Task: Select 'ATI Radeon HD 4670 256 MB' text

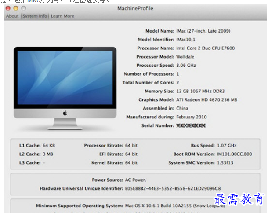Action: (206, 99)
